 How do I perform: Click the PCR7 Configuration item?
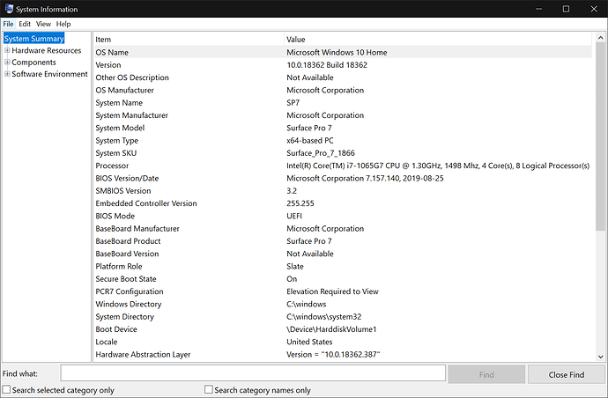pos(130,291)
